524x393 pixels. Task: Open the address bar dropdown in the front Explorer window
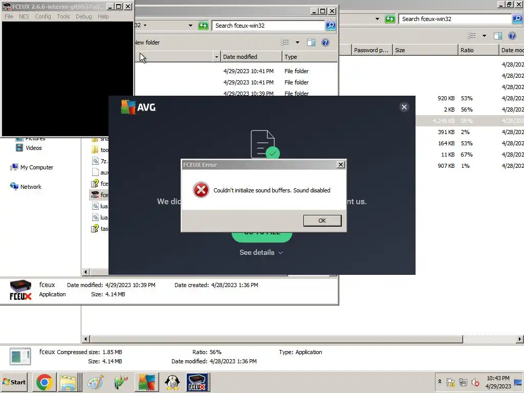pos(190,26)
